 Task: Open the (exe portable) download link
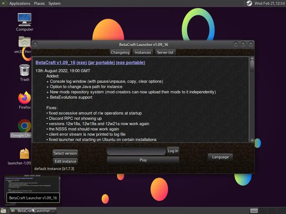[130, 62]
